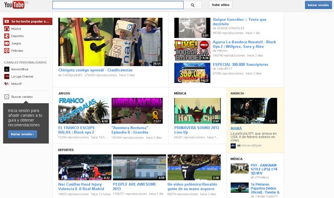The height and width of the screenshot is (198, 334).
Task: Click 'Aventura Nocturna Episodio 8' title
Action: pos(131,130)
